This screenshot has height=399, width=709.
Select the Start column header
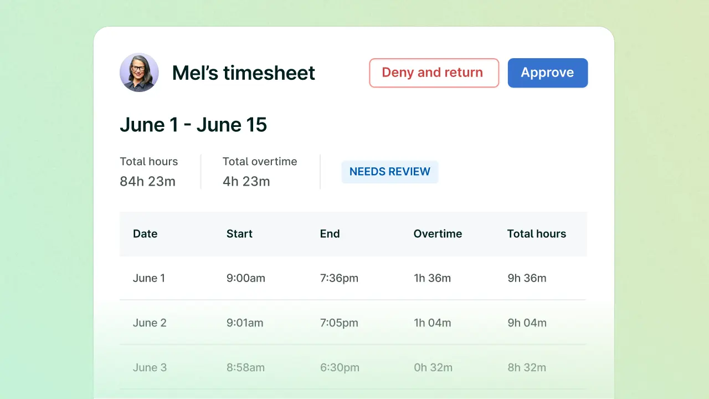pos(239,234)
